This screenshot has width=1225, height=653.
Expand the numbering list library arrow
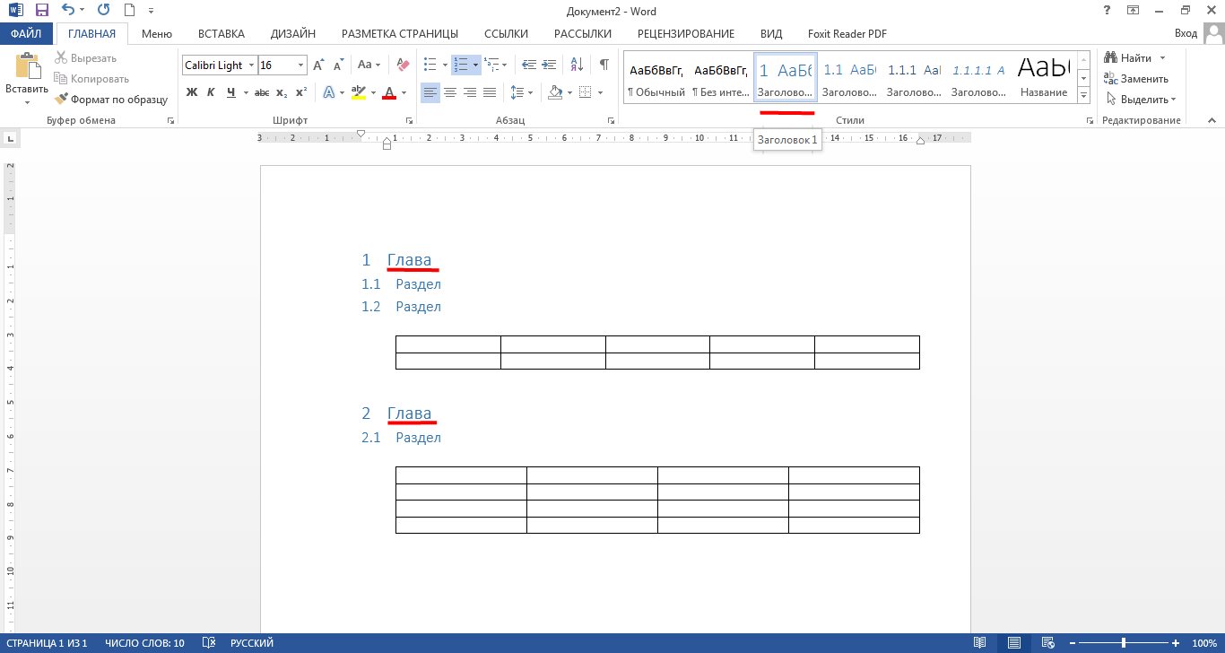[x=476, y=65]
